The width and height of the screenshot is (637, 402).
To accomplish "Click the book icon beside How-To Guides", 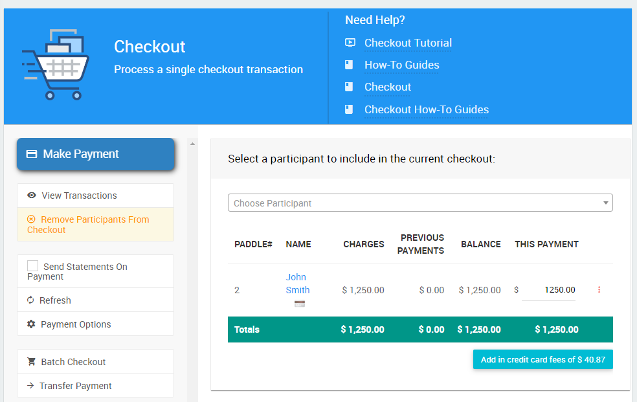I will (x=350, y=65).
